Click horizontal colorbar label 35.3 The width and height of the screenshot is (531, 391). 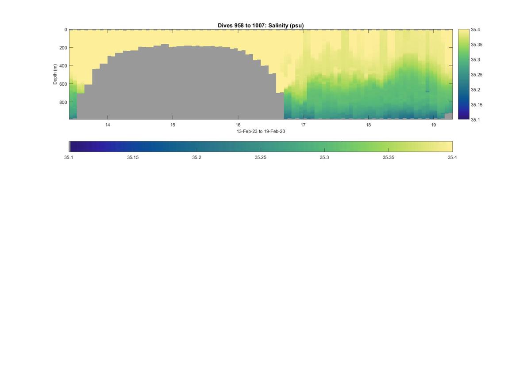tap(324, 157)
